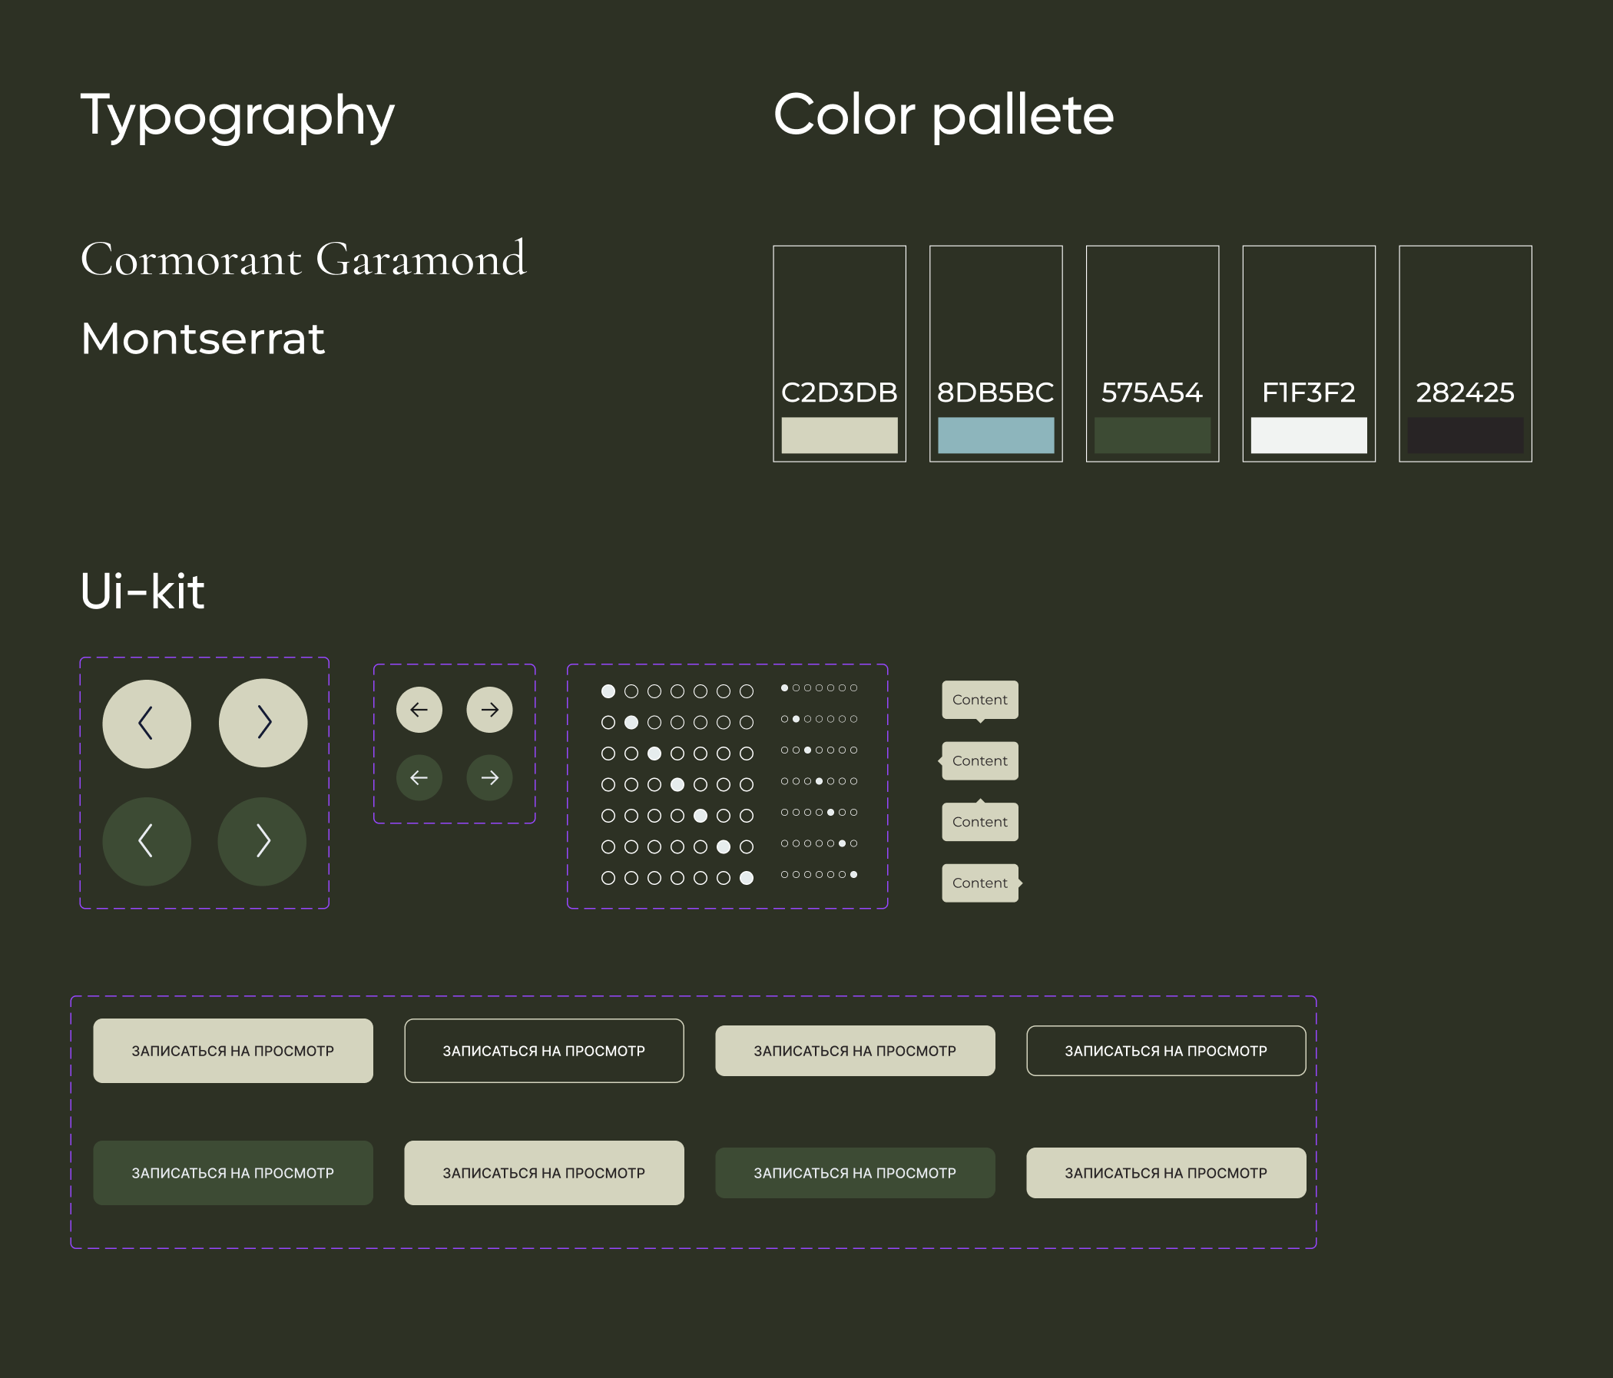The width and height of the screenshot is (1613, 1378).
Task: Click the Content tooltip with the bottom pointer
Action: tap(979, 700)
